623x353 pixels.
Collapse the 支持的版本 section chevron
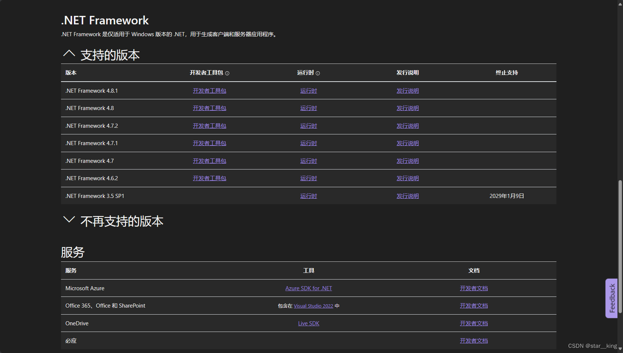69,54
